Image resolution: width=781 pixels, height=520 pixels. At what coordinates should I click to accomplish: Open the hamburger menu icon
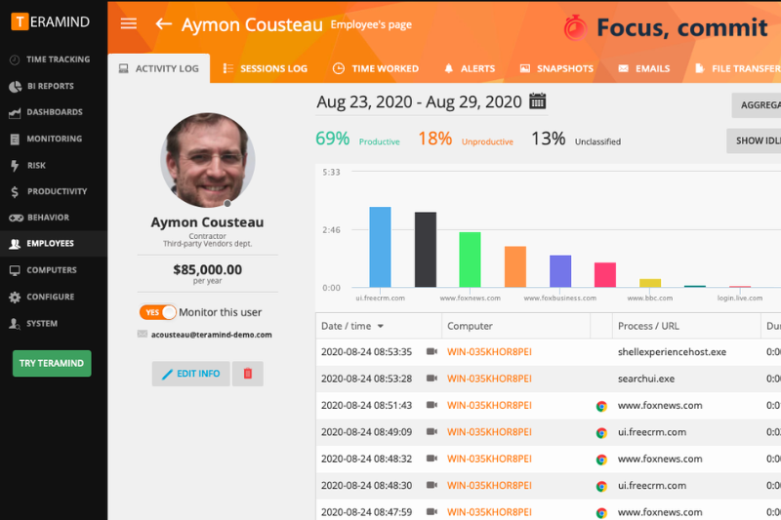129,23
